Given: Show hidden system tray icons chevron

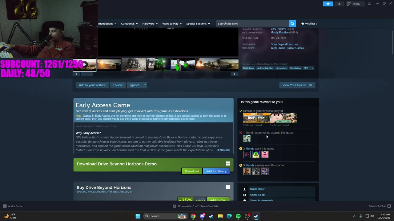Looking at the screenshot, I should click(x=354, y=216).
